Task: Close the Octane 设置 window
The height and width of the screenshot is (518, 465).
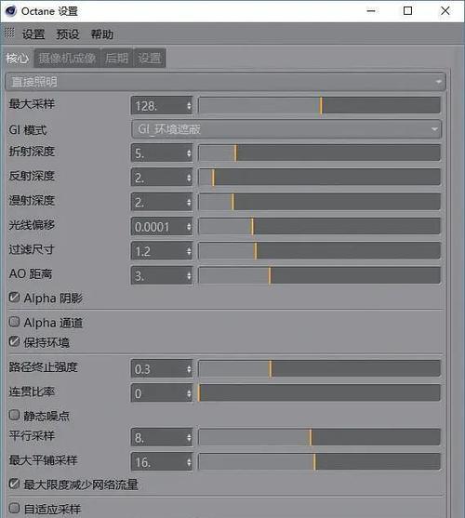Action: point(445,11)
